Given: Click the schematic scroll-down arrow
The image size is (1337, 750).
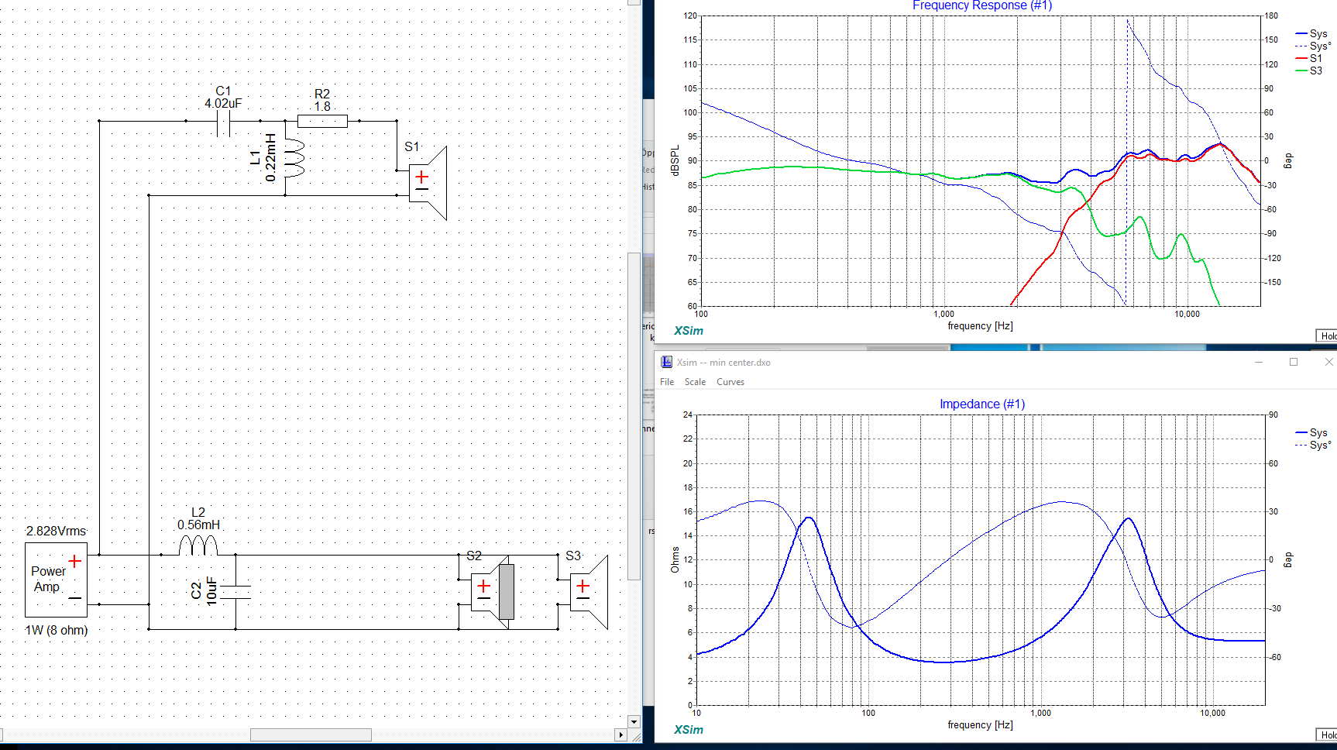Looking at the screenshot, I should click(x=634, y=721).
